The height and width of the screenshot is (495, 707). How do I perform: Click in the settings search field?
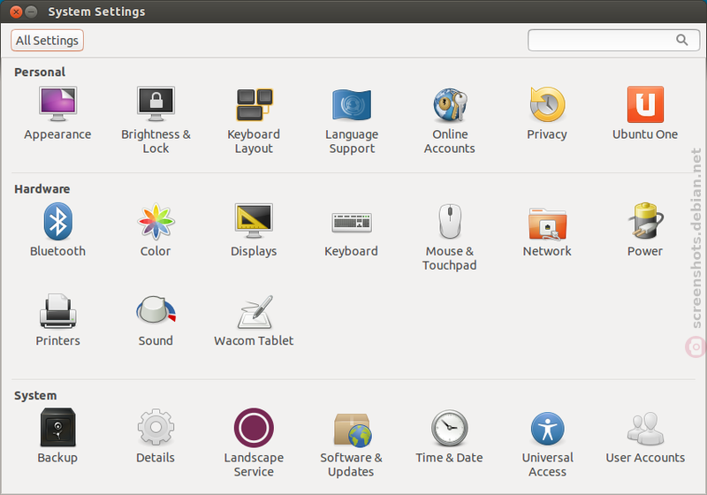click(x=613, y=41)
